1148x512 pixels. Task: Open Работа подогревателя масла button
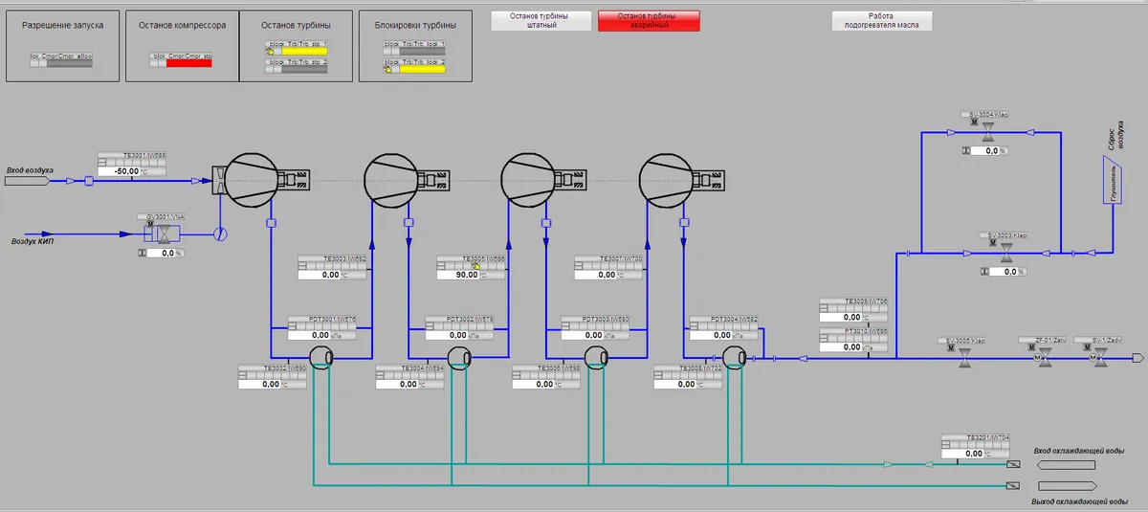point(881,21)
